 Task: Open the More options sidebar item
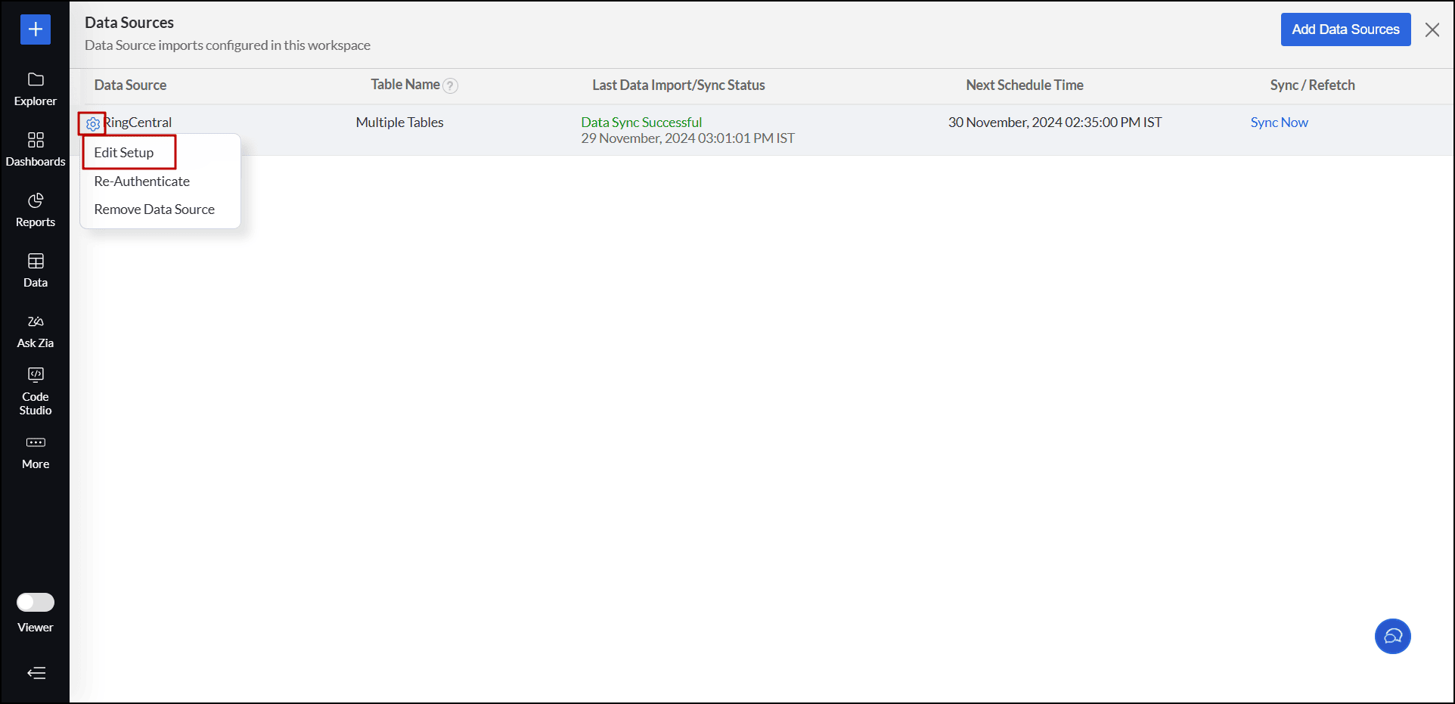[x=35, y=451]
